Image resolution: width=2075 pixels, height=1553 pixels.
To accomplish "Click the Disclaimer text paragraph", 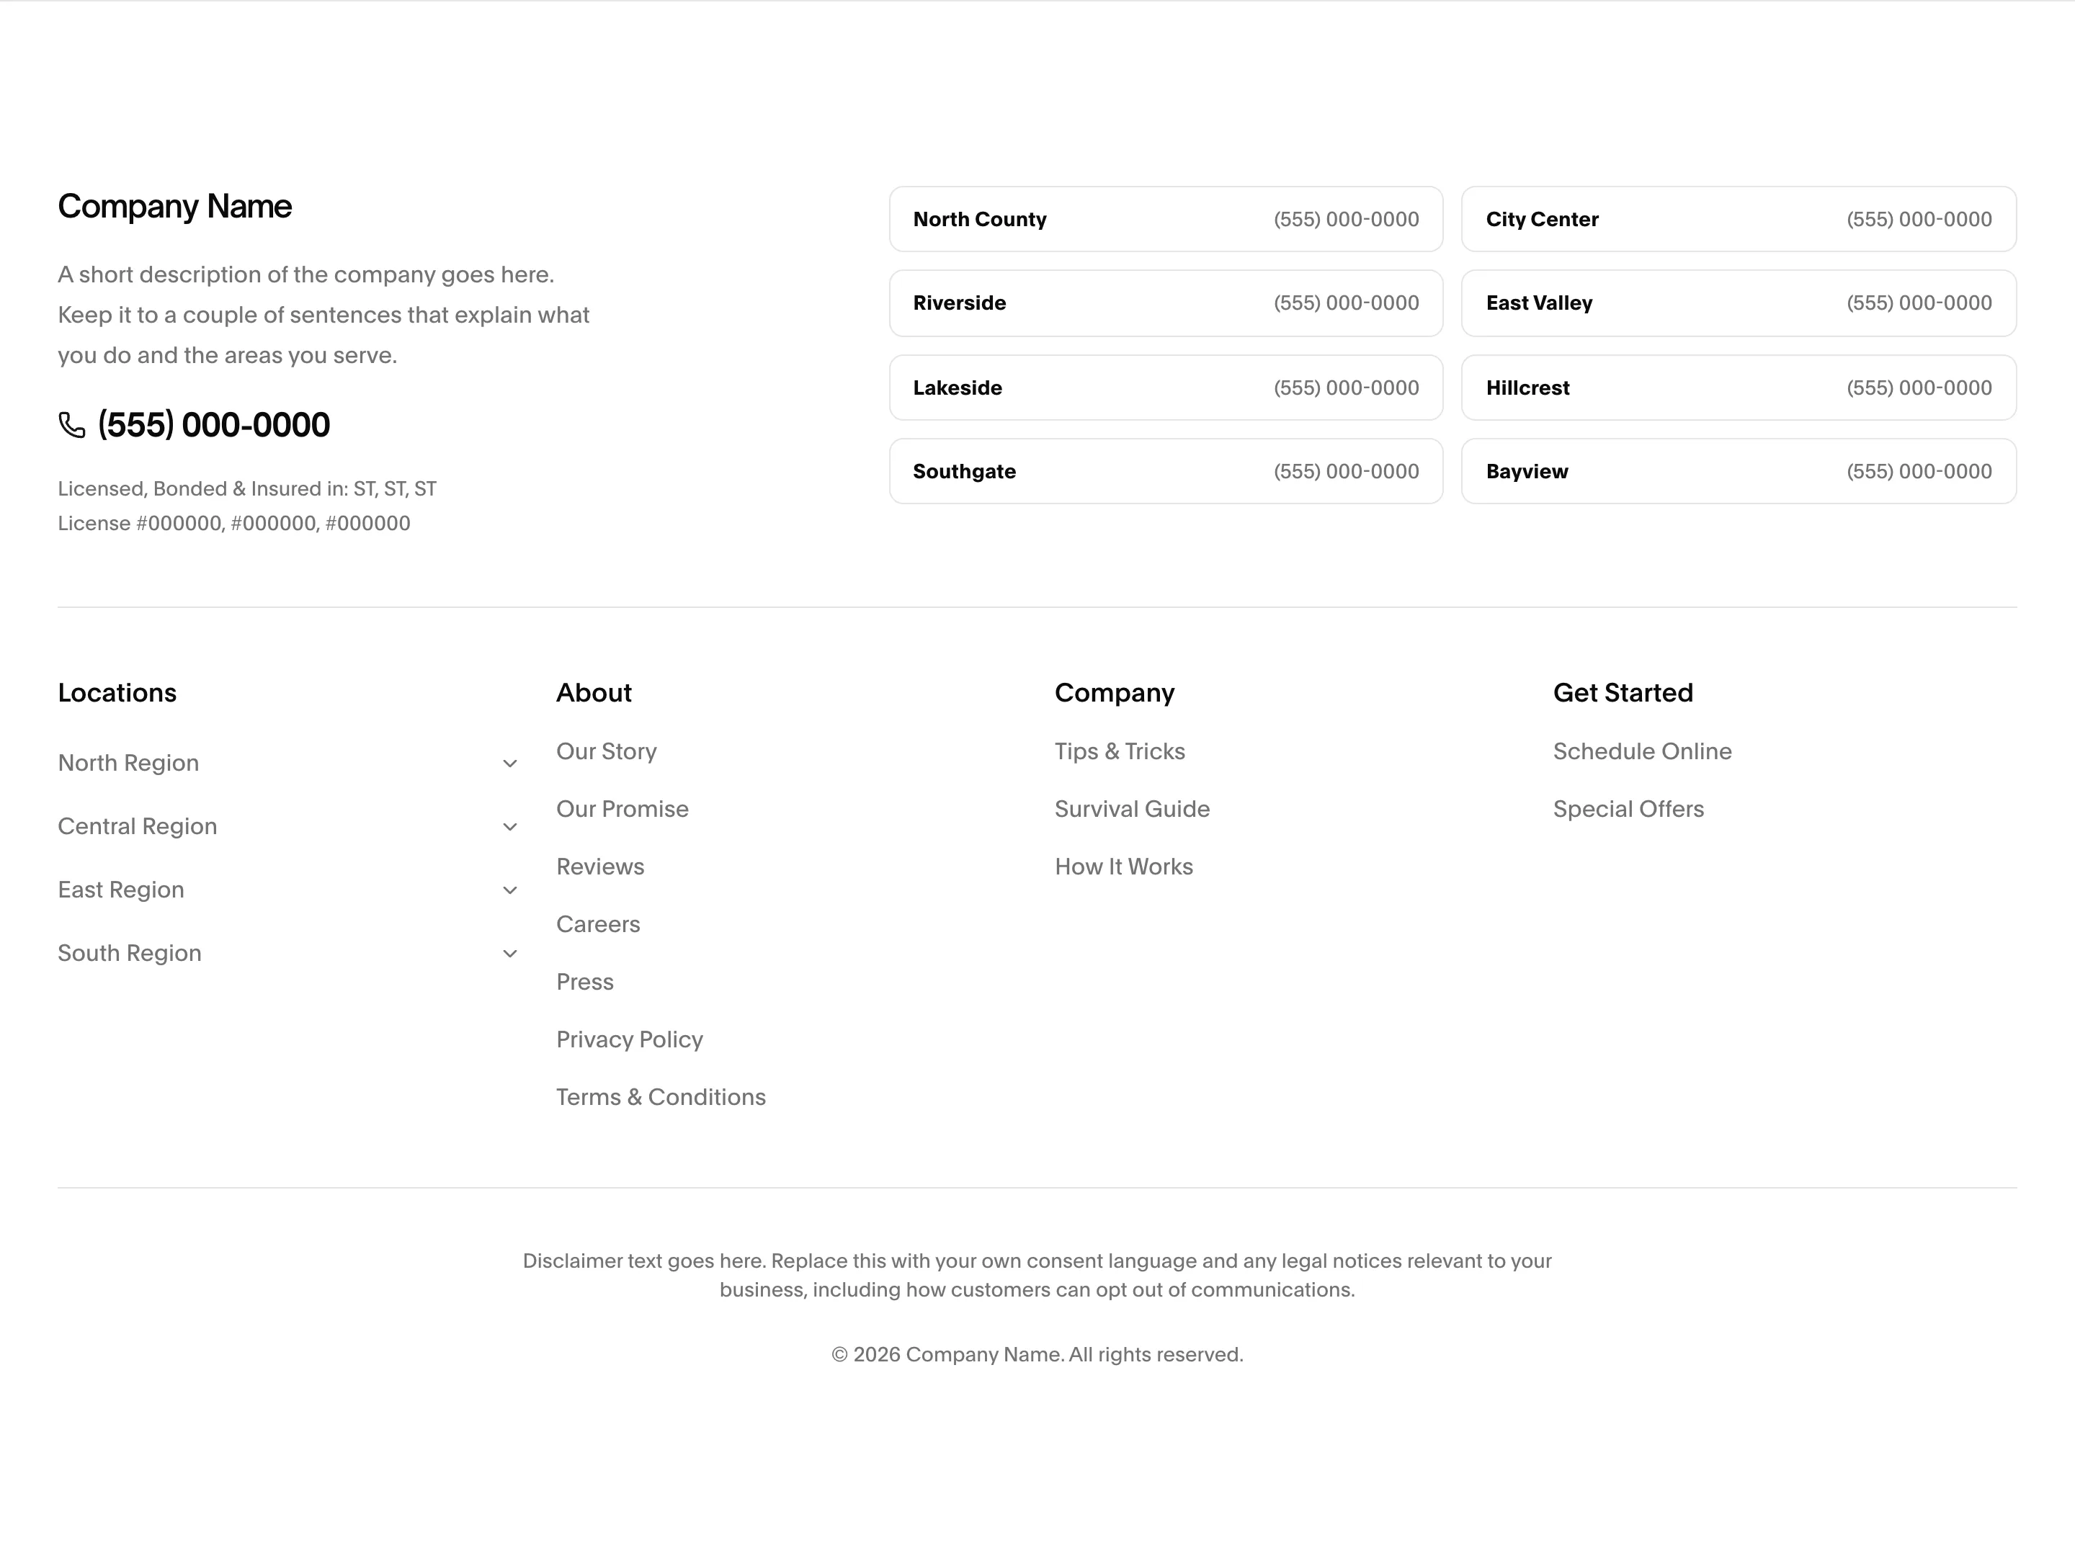I will pos(1037,1276).
